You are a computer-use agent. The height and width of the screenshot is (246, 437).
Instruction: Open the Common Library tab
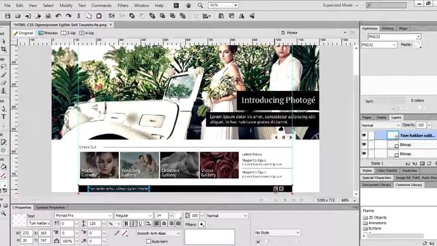tap(408, 184)
